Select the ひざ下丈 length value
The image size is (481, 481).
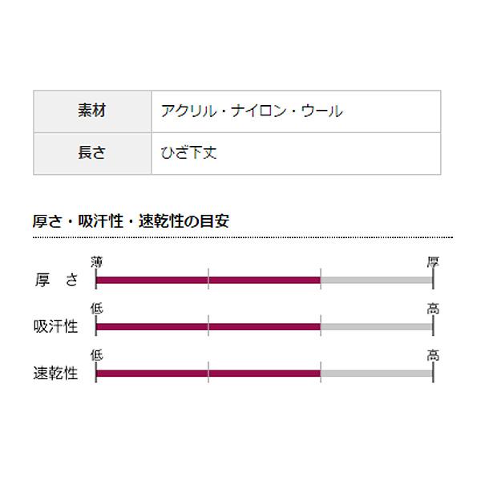click(x=189, y=153)
